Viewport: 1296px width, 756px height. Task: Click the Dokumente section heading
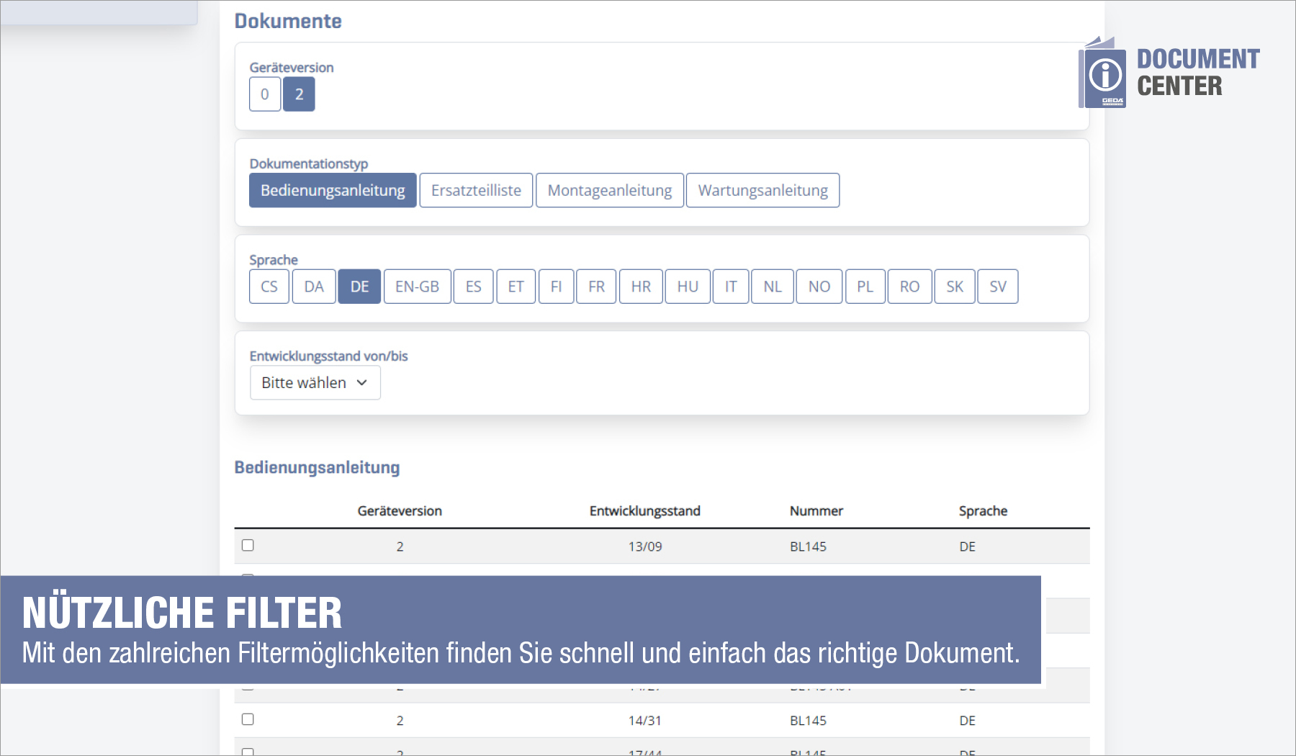pos(288,21)
